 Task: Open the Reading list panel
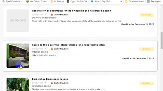coord(154,2)
